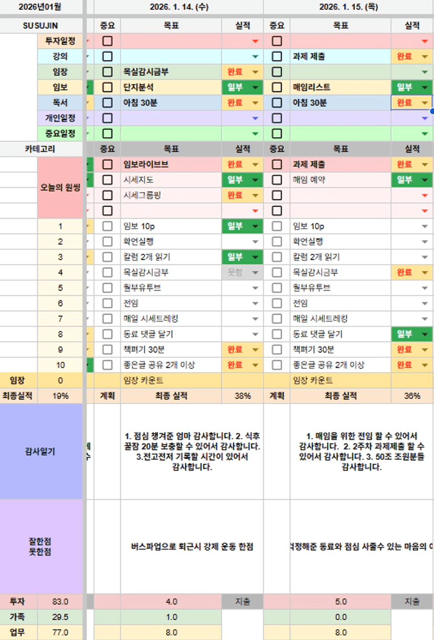The width and height of the screenshot is (434, 640).
Task: Click the 임보라이브브 goal cell
Action: point(171,164)
